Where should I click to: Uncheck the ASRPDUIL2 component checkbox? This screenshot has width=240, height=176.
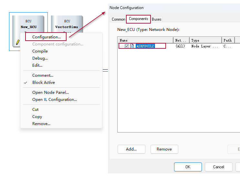[127, 46]
